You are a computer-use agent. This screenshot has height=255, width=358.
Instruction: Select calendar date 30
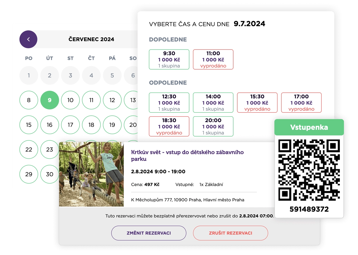[49, 174]
